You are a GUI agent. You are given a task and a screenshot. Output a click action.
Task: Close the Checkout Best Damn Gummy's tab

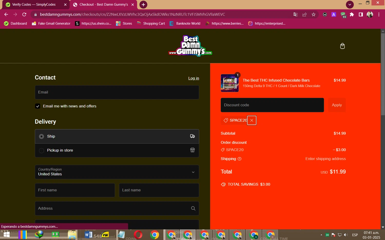pyautogui.click(x=133, y=5)
